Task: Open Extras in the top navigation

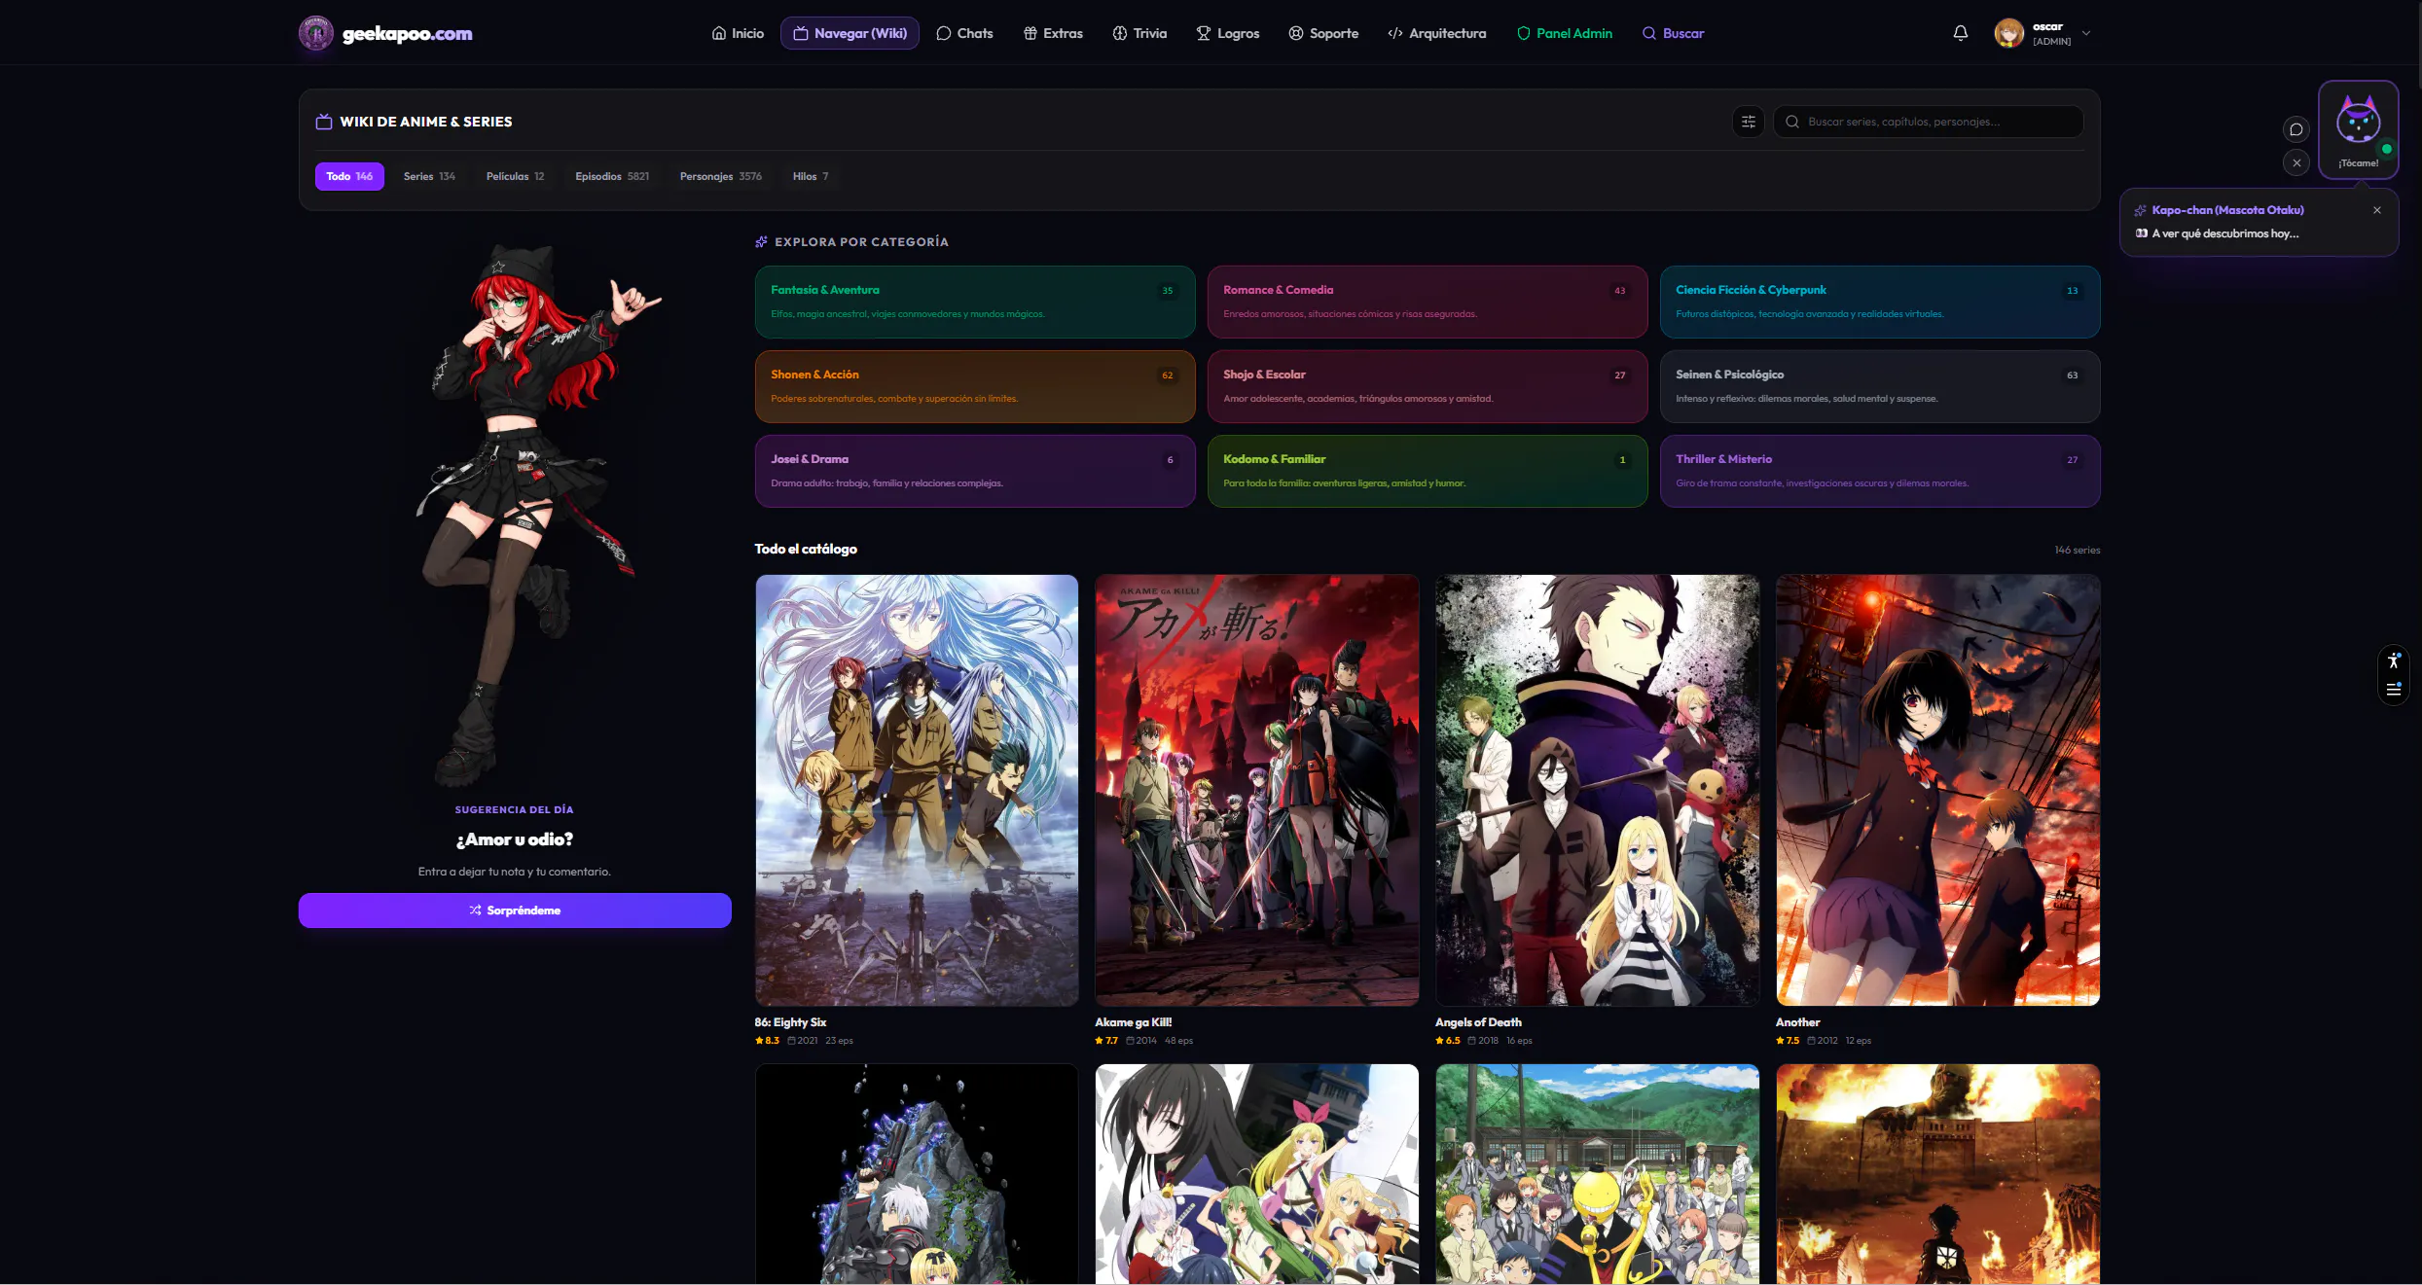Action: click(x=1053, y=33)
